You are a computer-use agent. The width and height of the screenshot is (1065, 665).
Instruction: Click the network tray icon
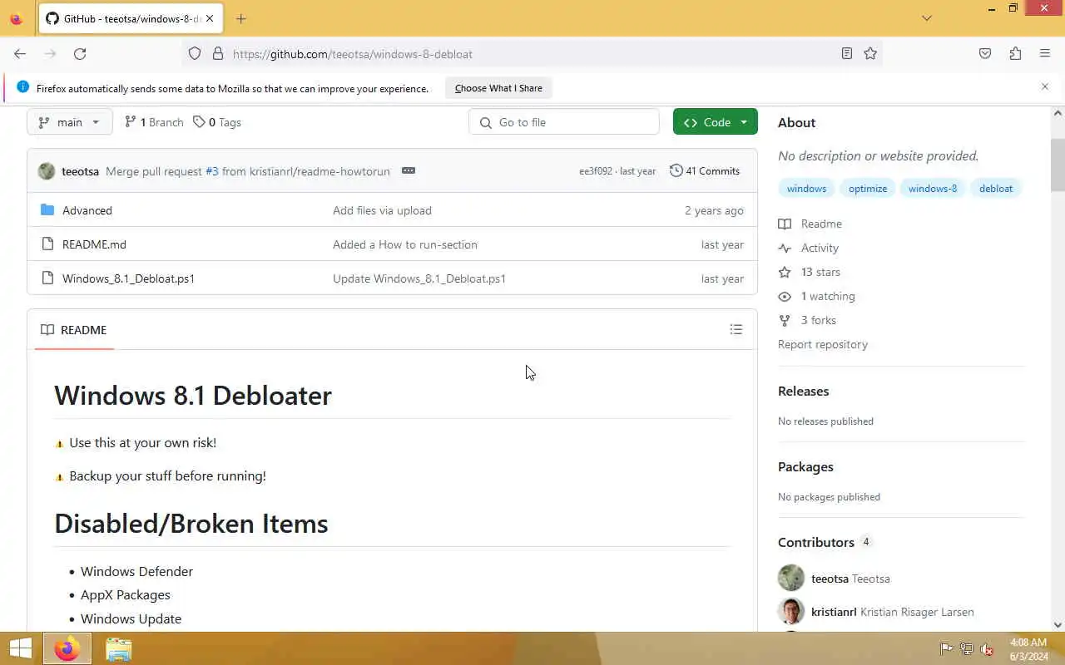click(967, 648)
